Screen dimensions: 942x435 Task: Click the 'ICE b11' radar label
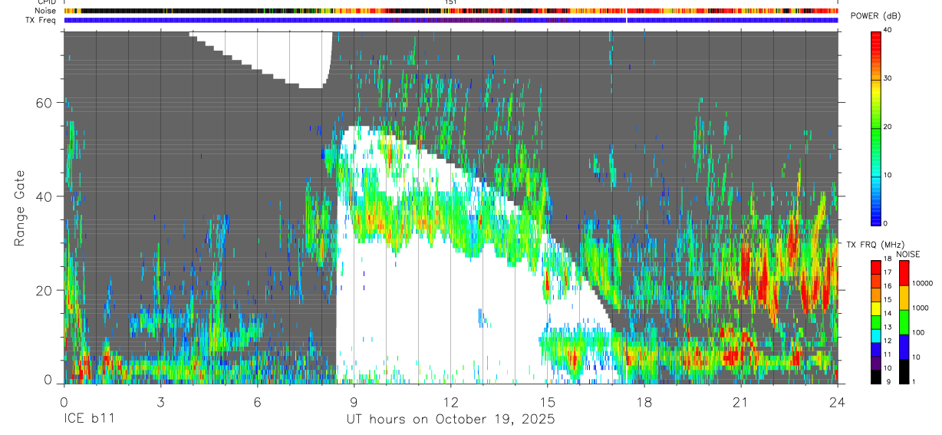pos(90,420)
